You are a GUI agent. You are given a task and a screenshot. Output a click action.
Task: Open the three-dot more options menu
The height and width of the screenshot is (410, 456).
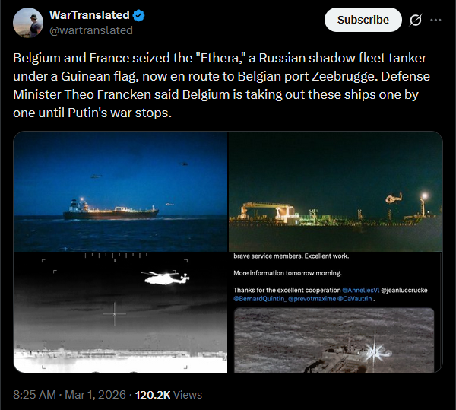coord(435,20)
